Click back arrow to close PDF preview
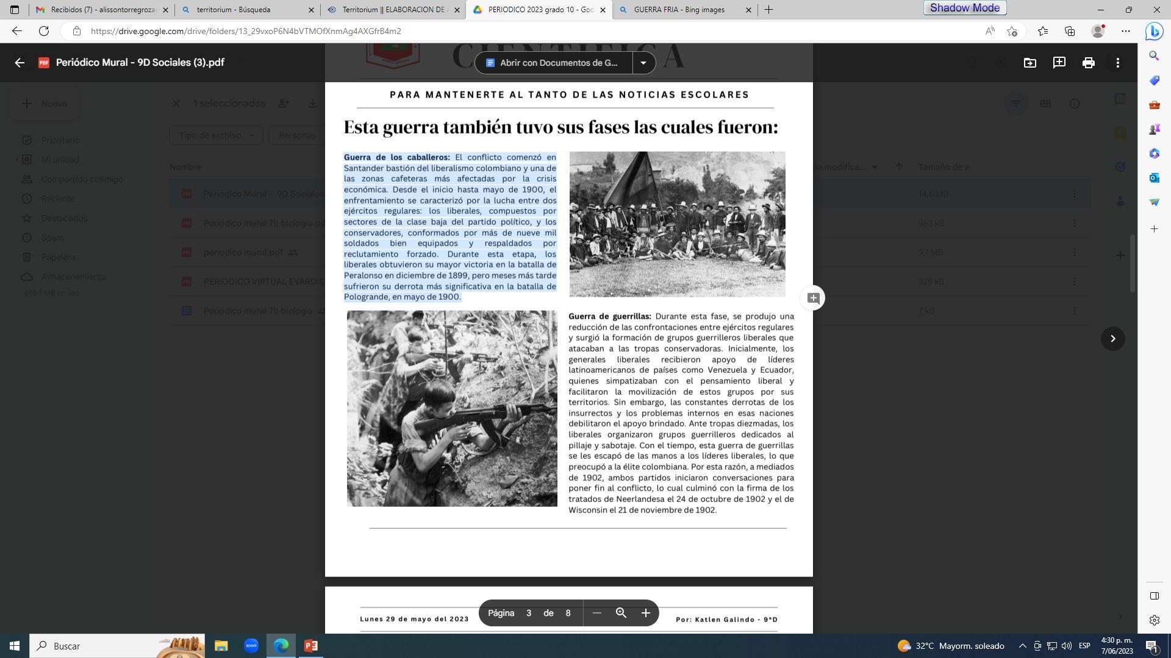 pyautogui.click(x=20, y=63)
